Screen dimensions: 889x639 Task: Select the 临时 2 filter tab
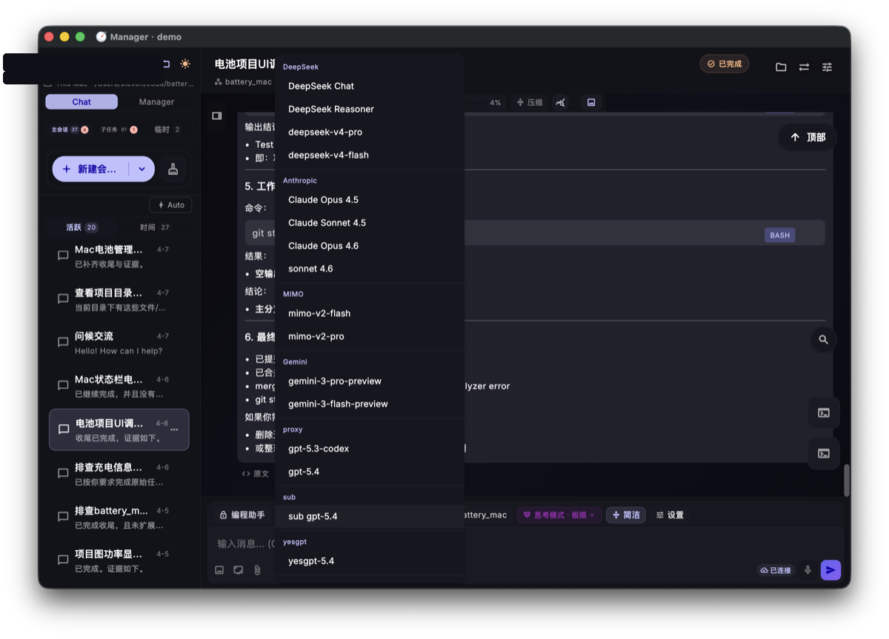pos(167,130)
